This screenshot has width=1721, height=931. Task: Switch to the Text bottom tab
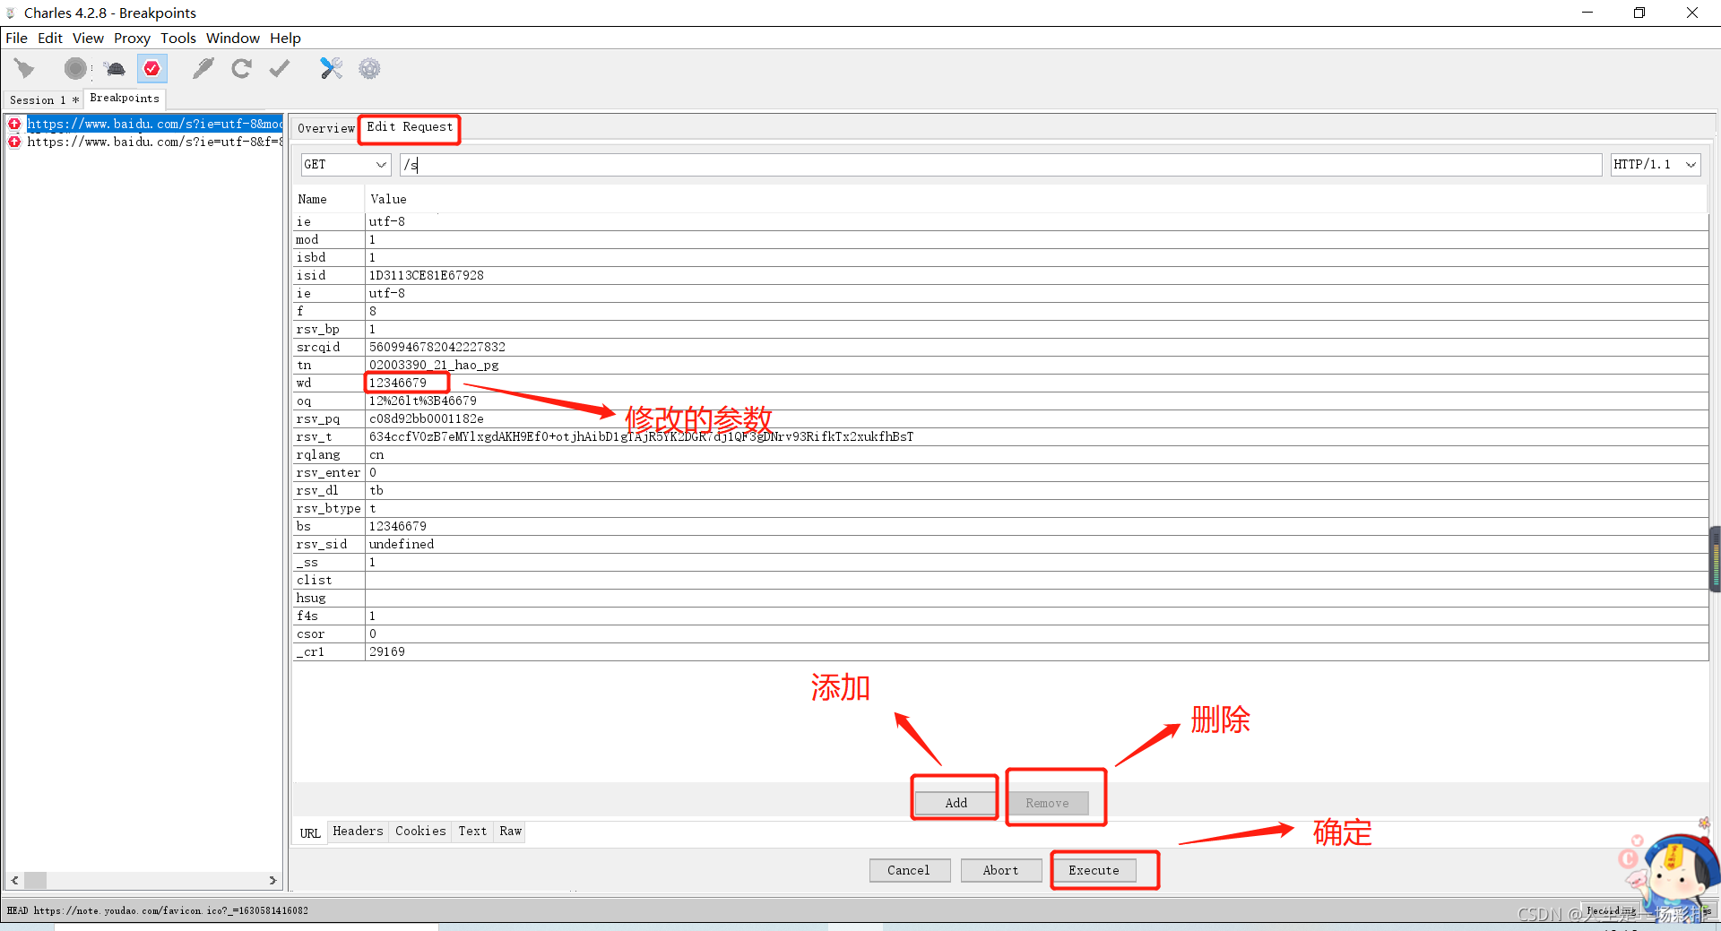[472, 832]
